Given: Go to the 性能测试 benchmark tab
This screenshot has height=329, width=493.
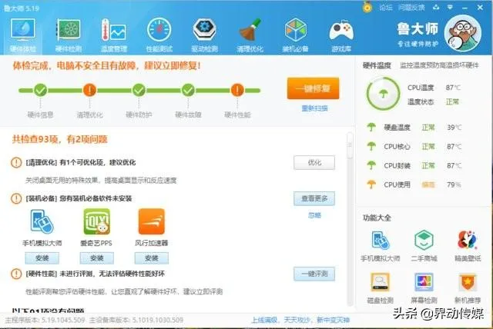Looking at the screenshot, I should click(159, 35).
